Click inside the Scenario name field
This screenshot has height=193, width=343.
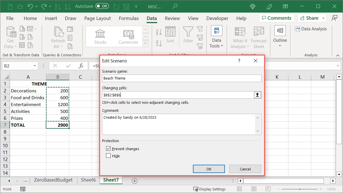point(182,78)
